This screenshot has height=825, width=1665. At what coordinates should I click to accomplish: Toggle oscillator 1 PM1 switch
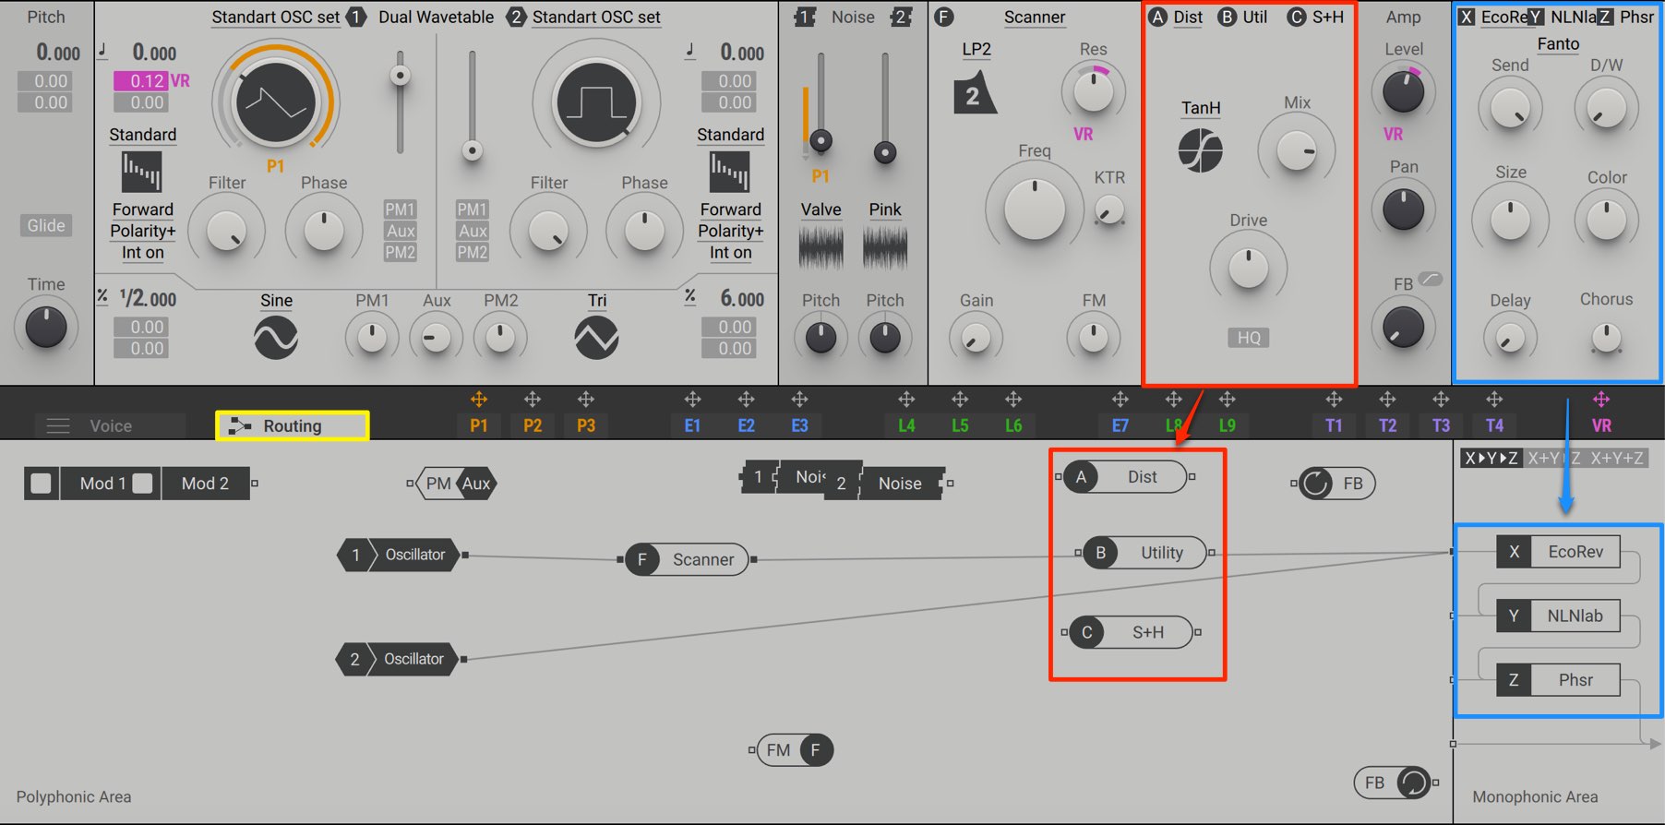coord(400,209)
